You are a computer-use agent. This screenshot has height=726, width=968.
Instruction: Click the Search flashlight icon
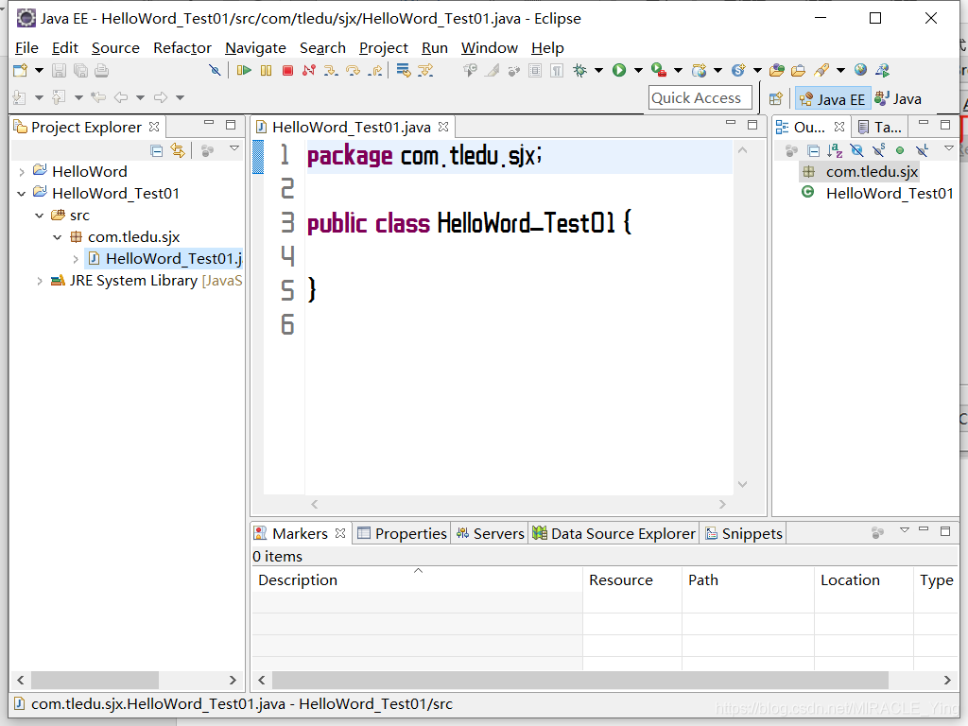[x=821, y=70]
